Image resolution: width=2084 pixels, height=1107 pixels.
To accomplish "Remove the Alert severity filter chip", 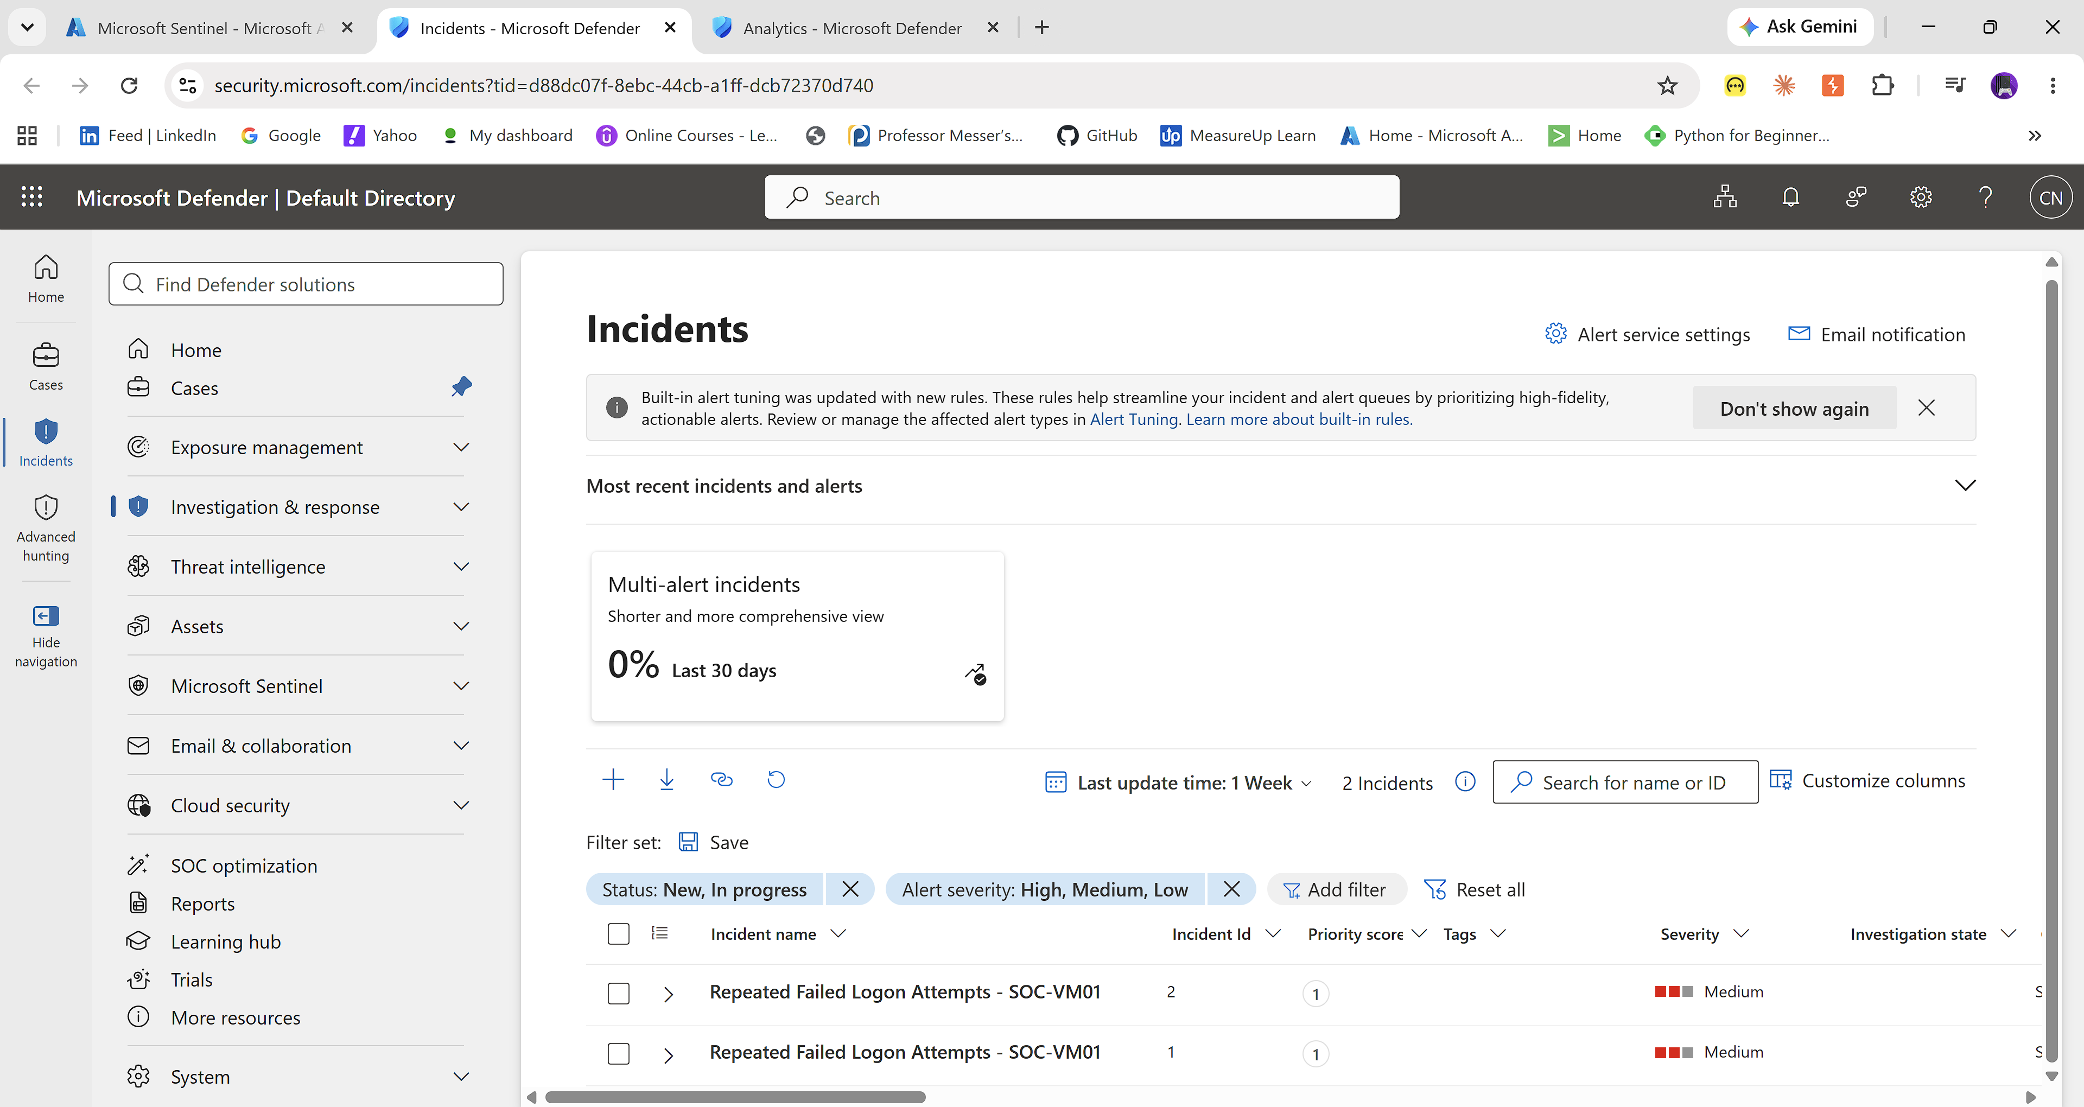I will tap(1231, 889).
